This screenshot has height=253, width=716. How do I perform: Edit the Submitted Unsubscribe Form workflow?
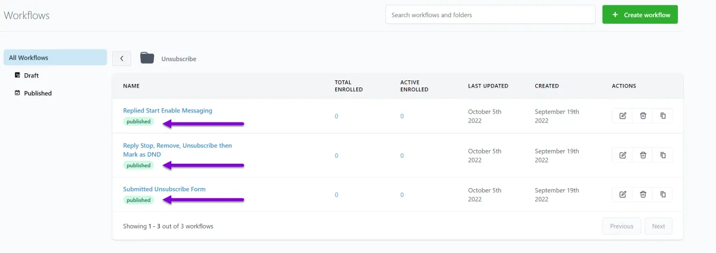[x=623, y=194]
